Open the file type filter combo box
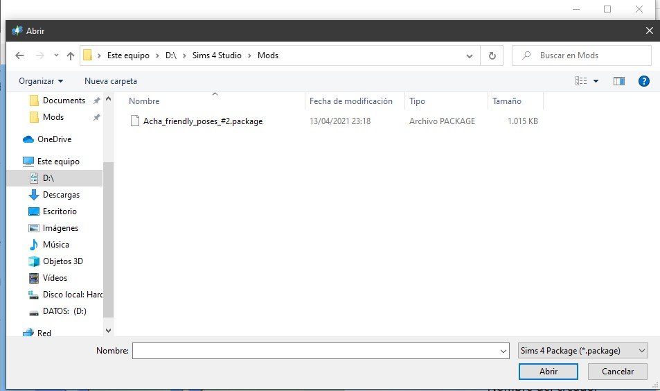This screenshot has width=660, height=391. tap(582, 351)
